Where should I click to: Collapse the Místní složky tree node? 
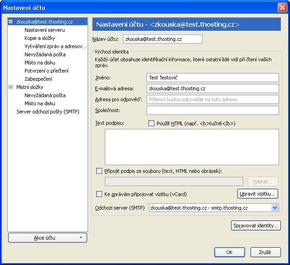(11, 87)
